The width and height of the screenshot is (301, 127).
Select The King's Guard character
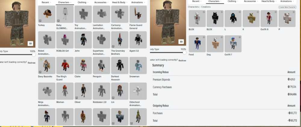(x=65, y=65)
